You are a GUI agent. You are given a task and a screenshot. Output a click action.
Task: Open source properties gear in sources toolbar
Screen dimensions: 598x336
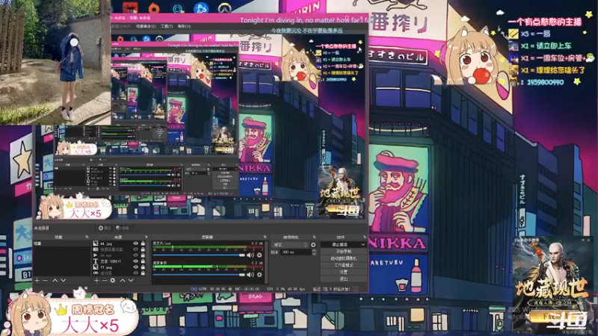tap(113, 281)
